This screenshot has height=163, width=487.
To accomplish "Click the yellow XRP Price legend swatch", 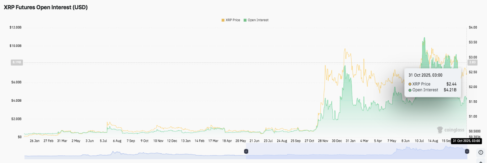I will 223,20.
